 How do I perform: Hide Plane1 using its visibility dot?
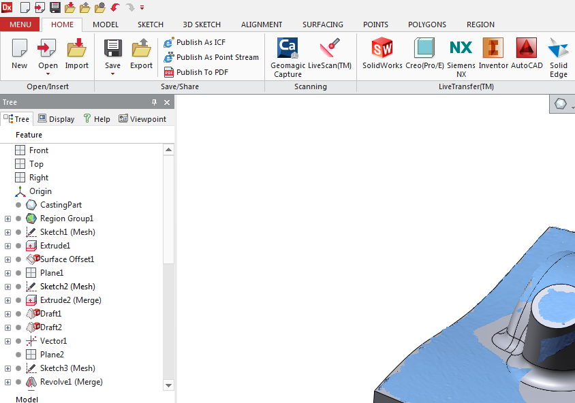pos(18,273)
